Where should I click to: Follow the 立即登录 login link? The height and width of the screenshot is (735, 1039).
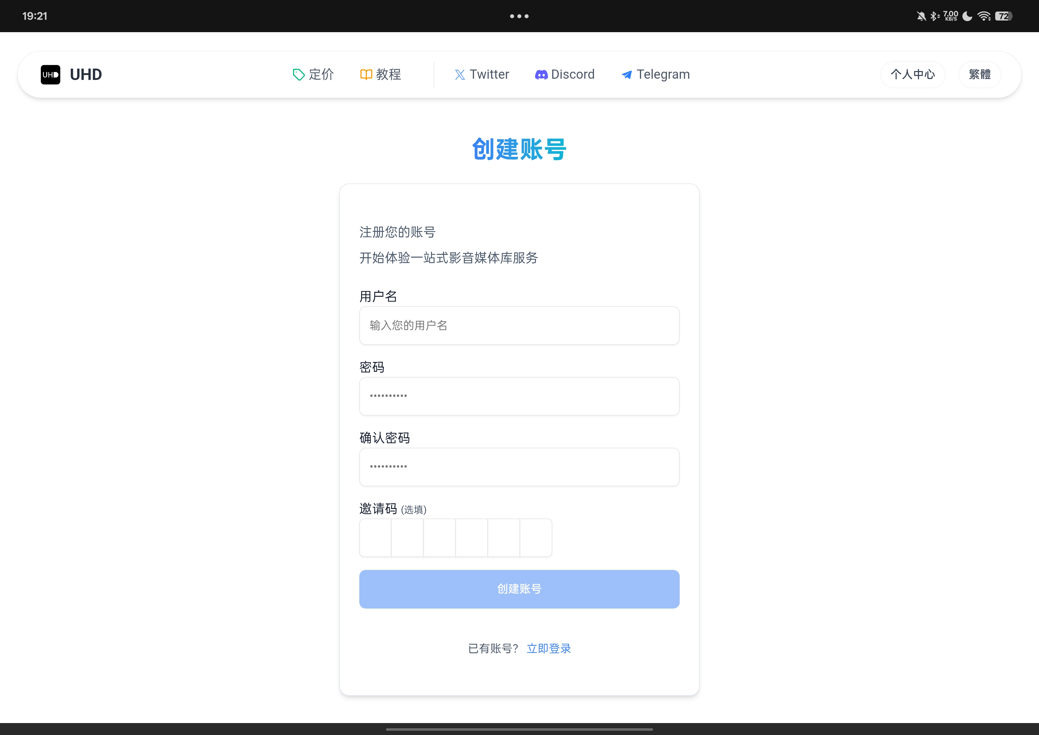[549, 649]
